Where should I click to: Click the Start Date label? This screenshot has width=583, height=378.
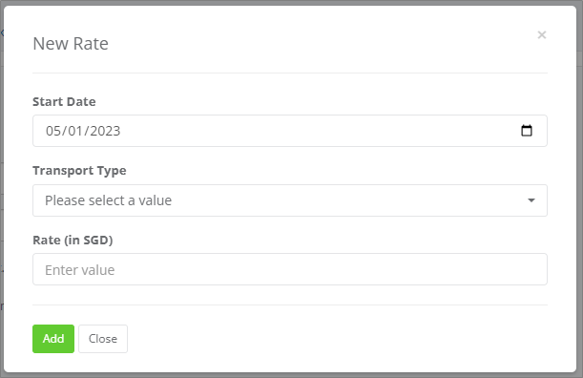coord(64,101)
